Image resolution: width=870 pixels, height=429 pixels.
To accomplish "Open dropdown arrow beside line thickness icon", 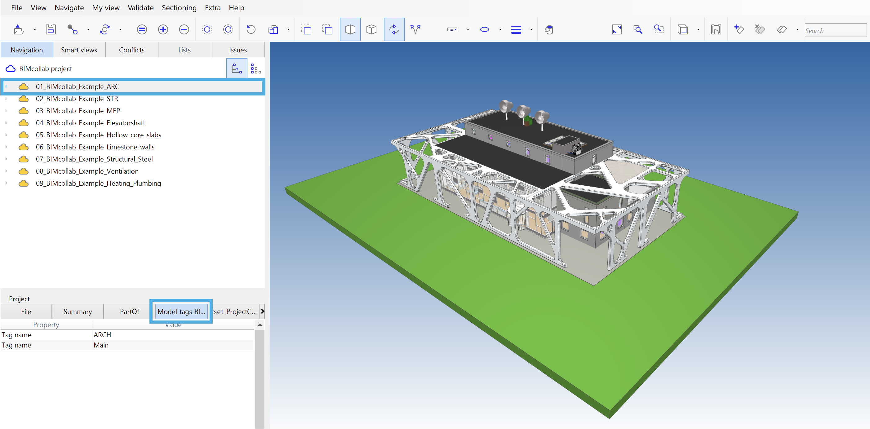I will coord(531,30).
